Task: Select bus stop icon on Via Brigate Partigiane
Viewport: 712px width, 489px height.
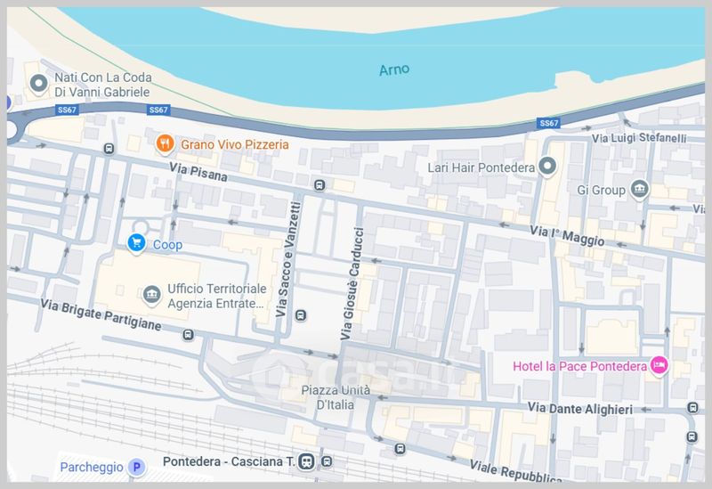Action: pos(188,335)
